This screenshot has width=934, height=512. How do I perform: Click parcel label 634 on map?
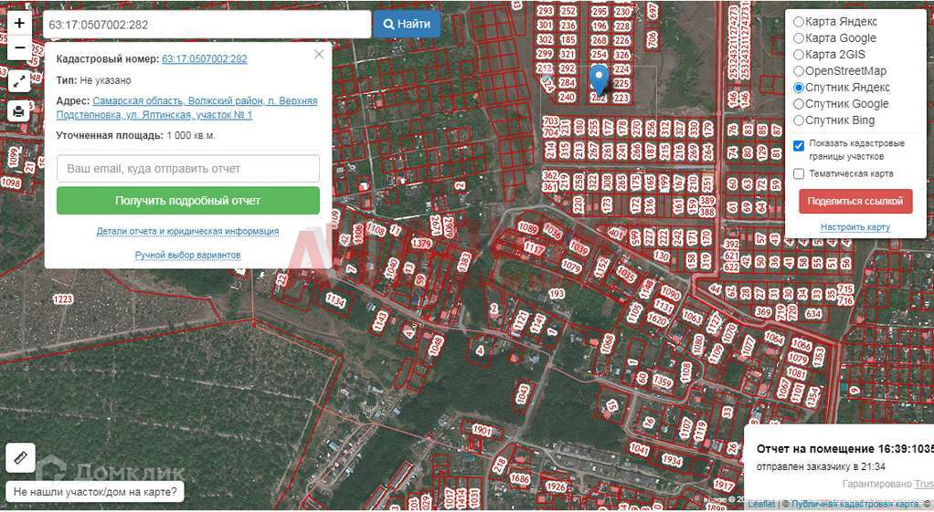(x=813, y=313)
